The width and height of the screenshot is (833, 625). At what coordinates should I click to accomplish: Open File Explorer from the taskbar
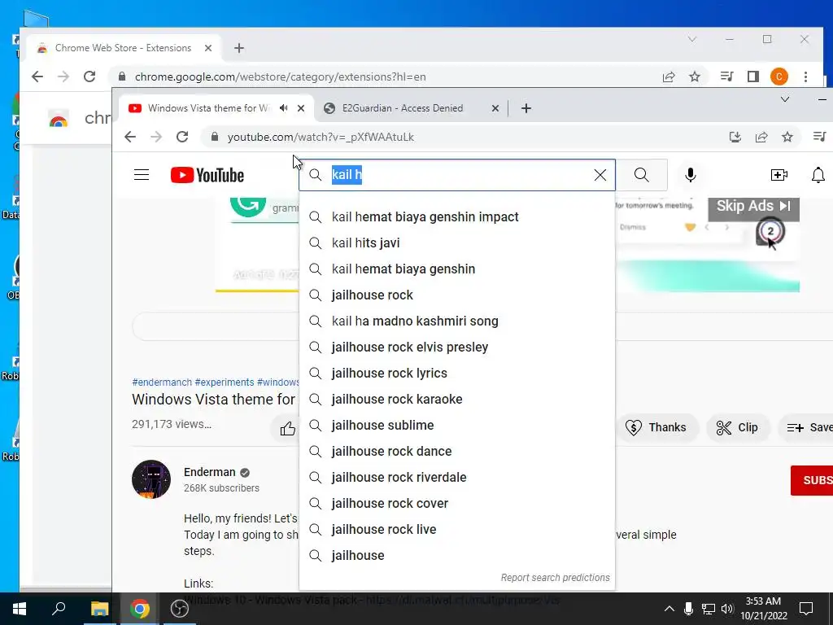(99, 609)
